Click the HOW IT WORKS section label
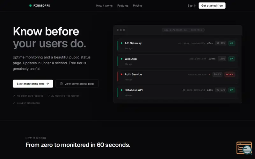The width and height of the screenshot is (255, 159). tap(36, 138)
